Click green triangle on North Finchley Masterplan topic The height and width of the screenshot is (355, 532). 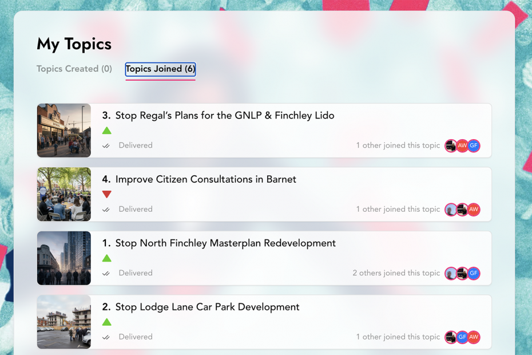coord(106,258)
